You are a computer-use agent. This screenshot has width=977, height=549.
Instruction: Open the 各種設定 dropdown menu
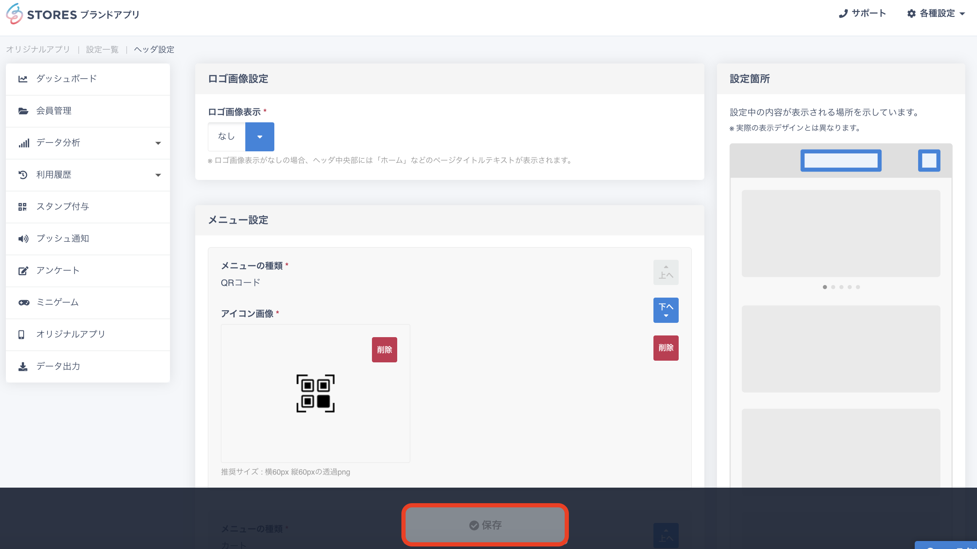pos(937,13)
